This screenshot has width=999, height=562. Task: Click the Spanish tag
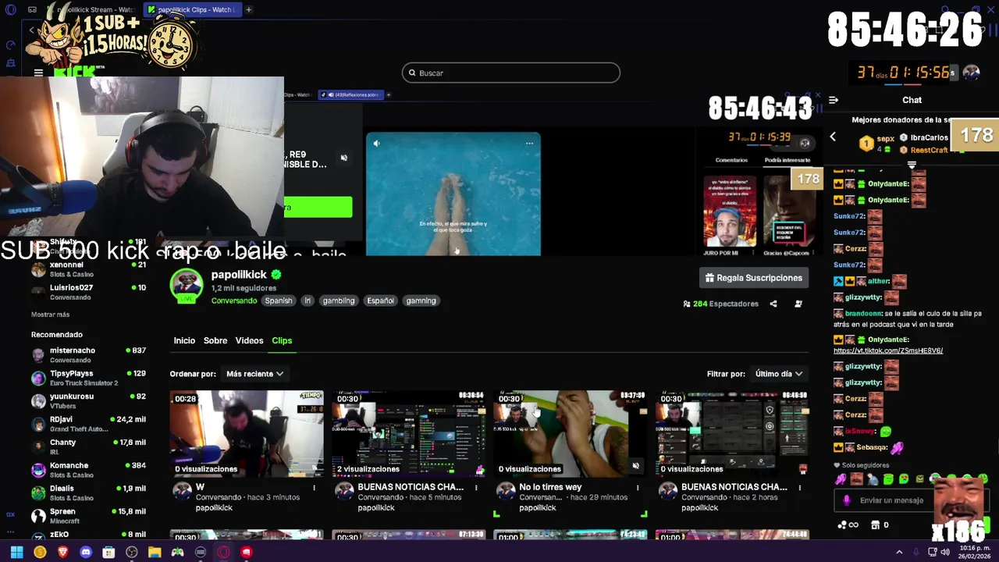tap(278, 301)
